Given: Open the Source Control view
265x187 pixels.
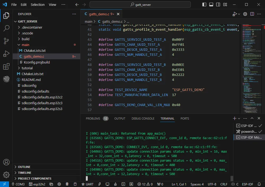Looking at the screenshot, I should click(x=6, y=41).
